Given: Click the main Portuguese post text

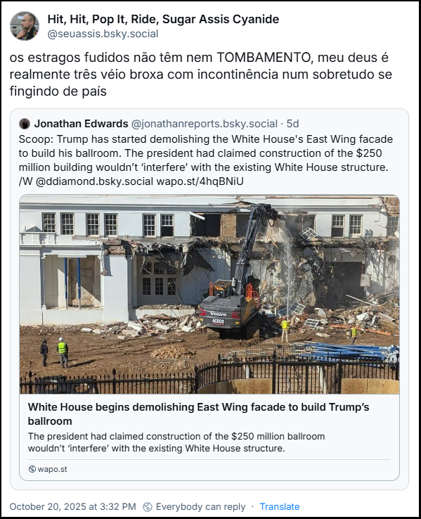Looking at the screenshot, I should pyautogui.click(x=200, y=74).
